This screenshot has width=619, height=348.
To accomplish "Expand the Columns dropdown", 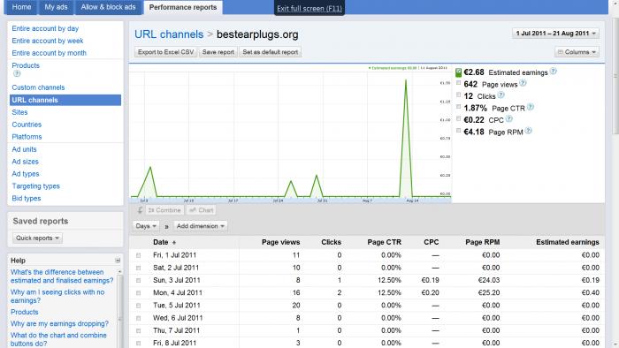I will coord(577,52).
